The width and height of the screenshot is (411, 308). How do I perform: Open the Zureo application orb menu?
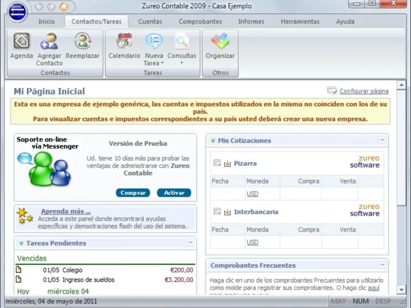coord(17,12)
